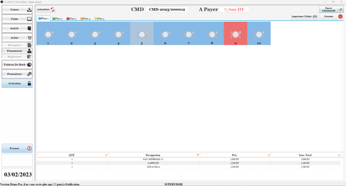Open the Table view from sidebar
The height and width of the screenshot is (186, 346).
click(17, 19)
